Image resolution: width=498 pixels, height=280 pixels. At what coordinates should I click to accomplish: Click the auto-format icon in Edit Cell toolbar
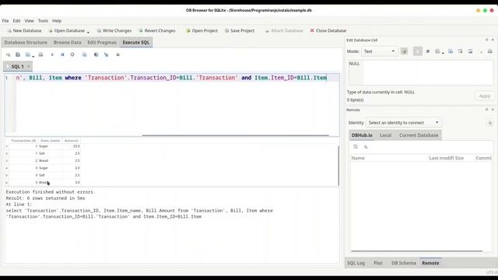pyautogui.click(x=428, y=51)
